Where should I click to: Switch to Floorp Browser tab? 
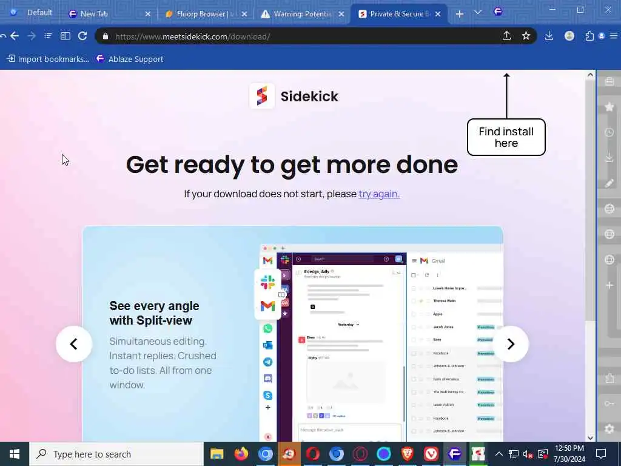[206, 14]
